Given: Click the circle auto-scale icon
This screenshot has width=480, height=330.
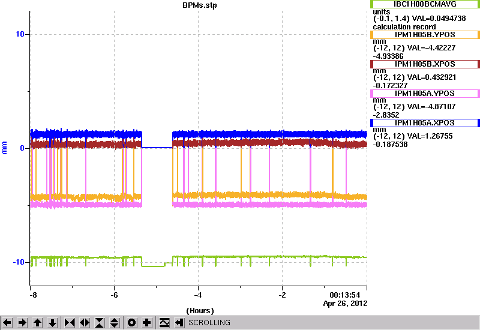Looking at the screenshot, I should [132, 323].
